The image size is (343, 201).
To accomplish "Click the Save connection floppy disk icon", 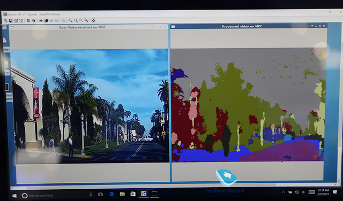I will pyautogui.click(x=11, y=20).
